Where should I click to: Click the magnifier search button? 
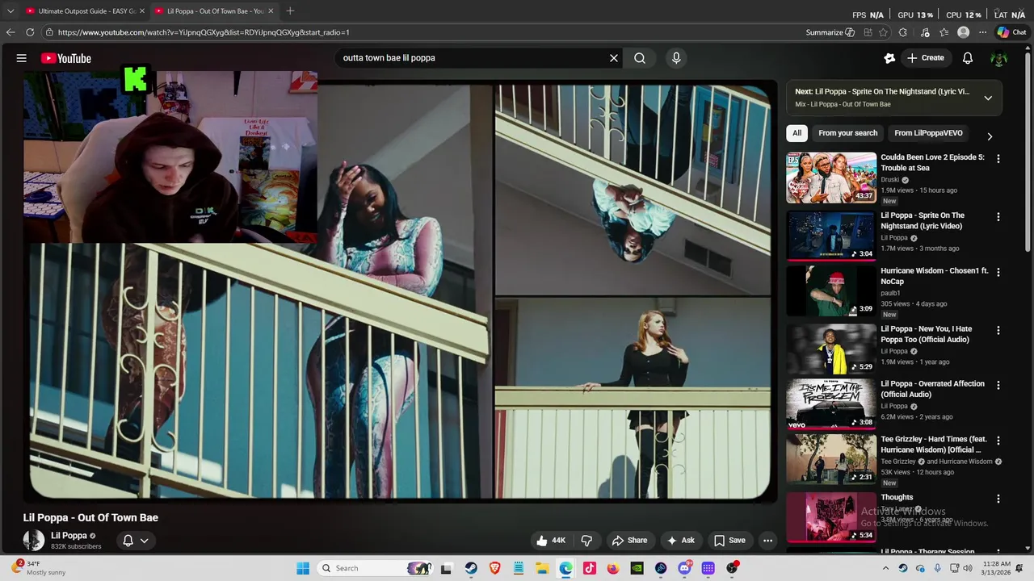click(x=640, y=58)
